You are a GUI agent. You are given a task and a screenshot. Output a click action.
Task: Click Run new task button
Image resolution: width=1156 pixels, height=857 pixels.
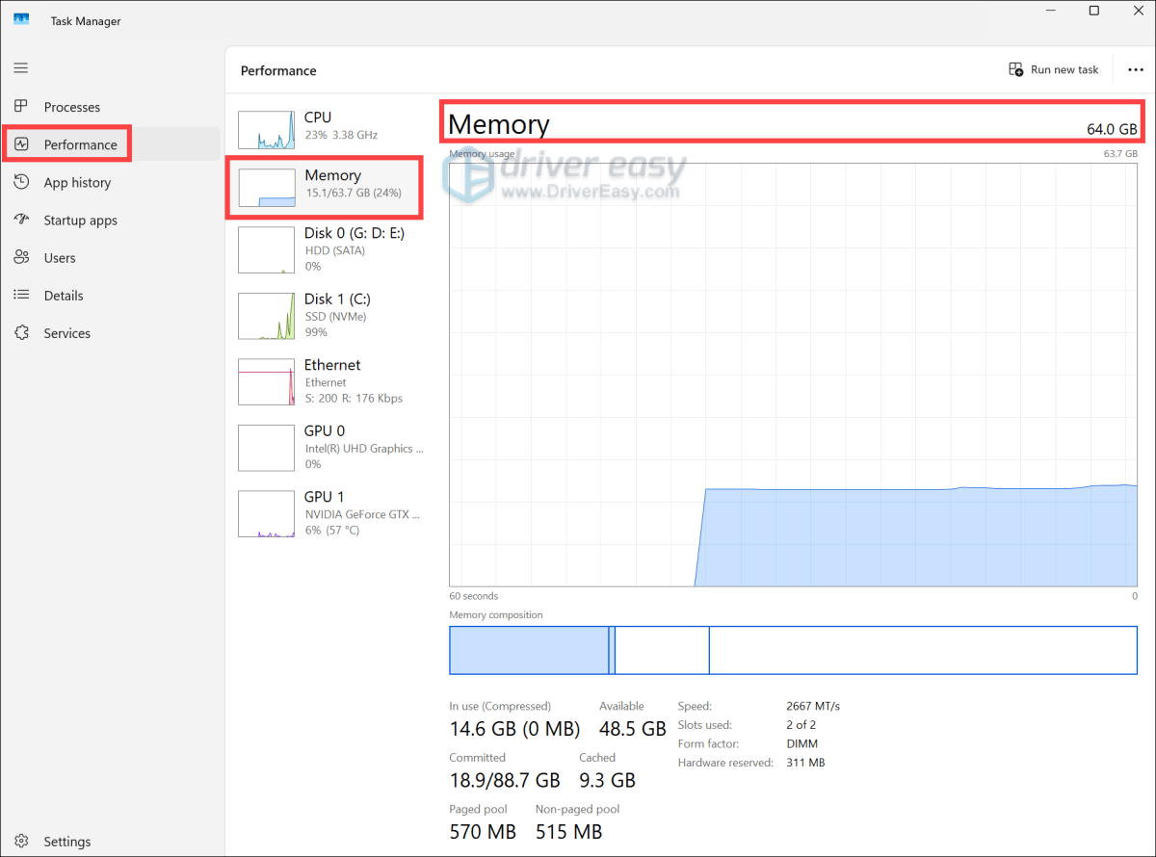1053,69
